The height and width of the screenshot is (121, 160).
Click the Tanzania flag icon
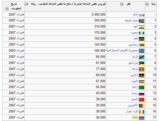141,57
